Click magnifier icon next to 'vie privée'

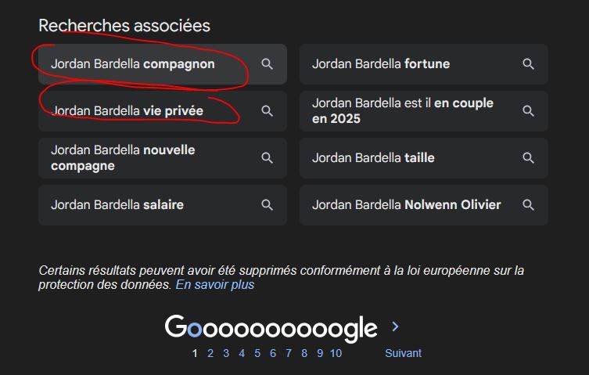[x=267, y=111]
